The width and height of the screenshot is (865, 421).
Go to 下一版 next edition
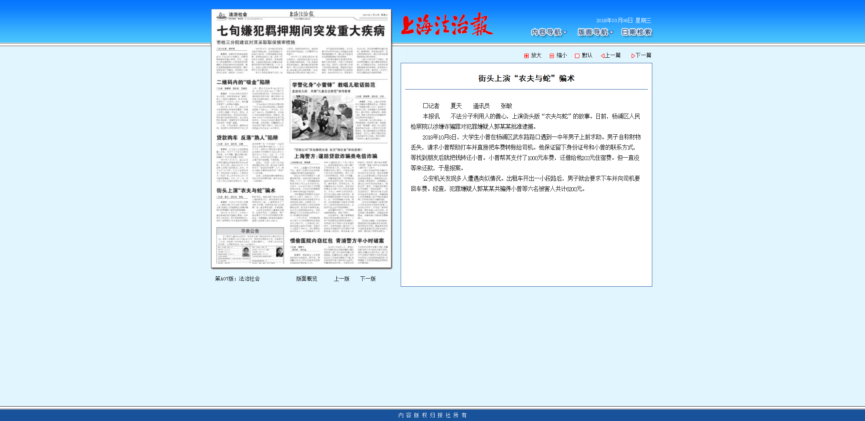pyautogui.click(x=368, y=279)
